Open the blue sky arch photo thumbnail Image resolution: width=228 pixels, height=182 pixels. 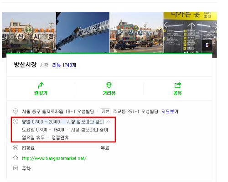click(x=83, y=32)
